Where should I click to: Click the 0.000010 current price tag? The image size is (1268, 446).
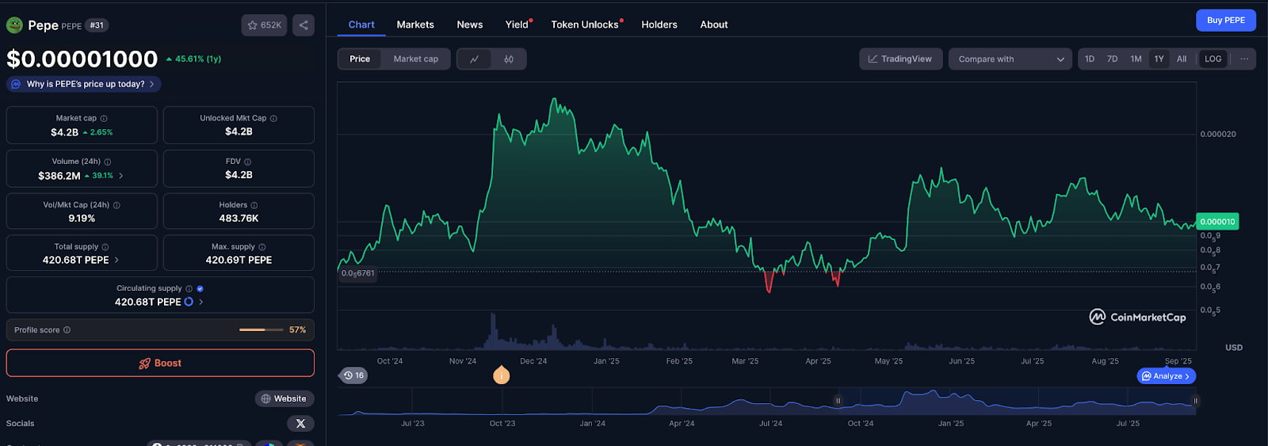[1217, 222]
